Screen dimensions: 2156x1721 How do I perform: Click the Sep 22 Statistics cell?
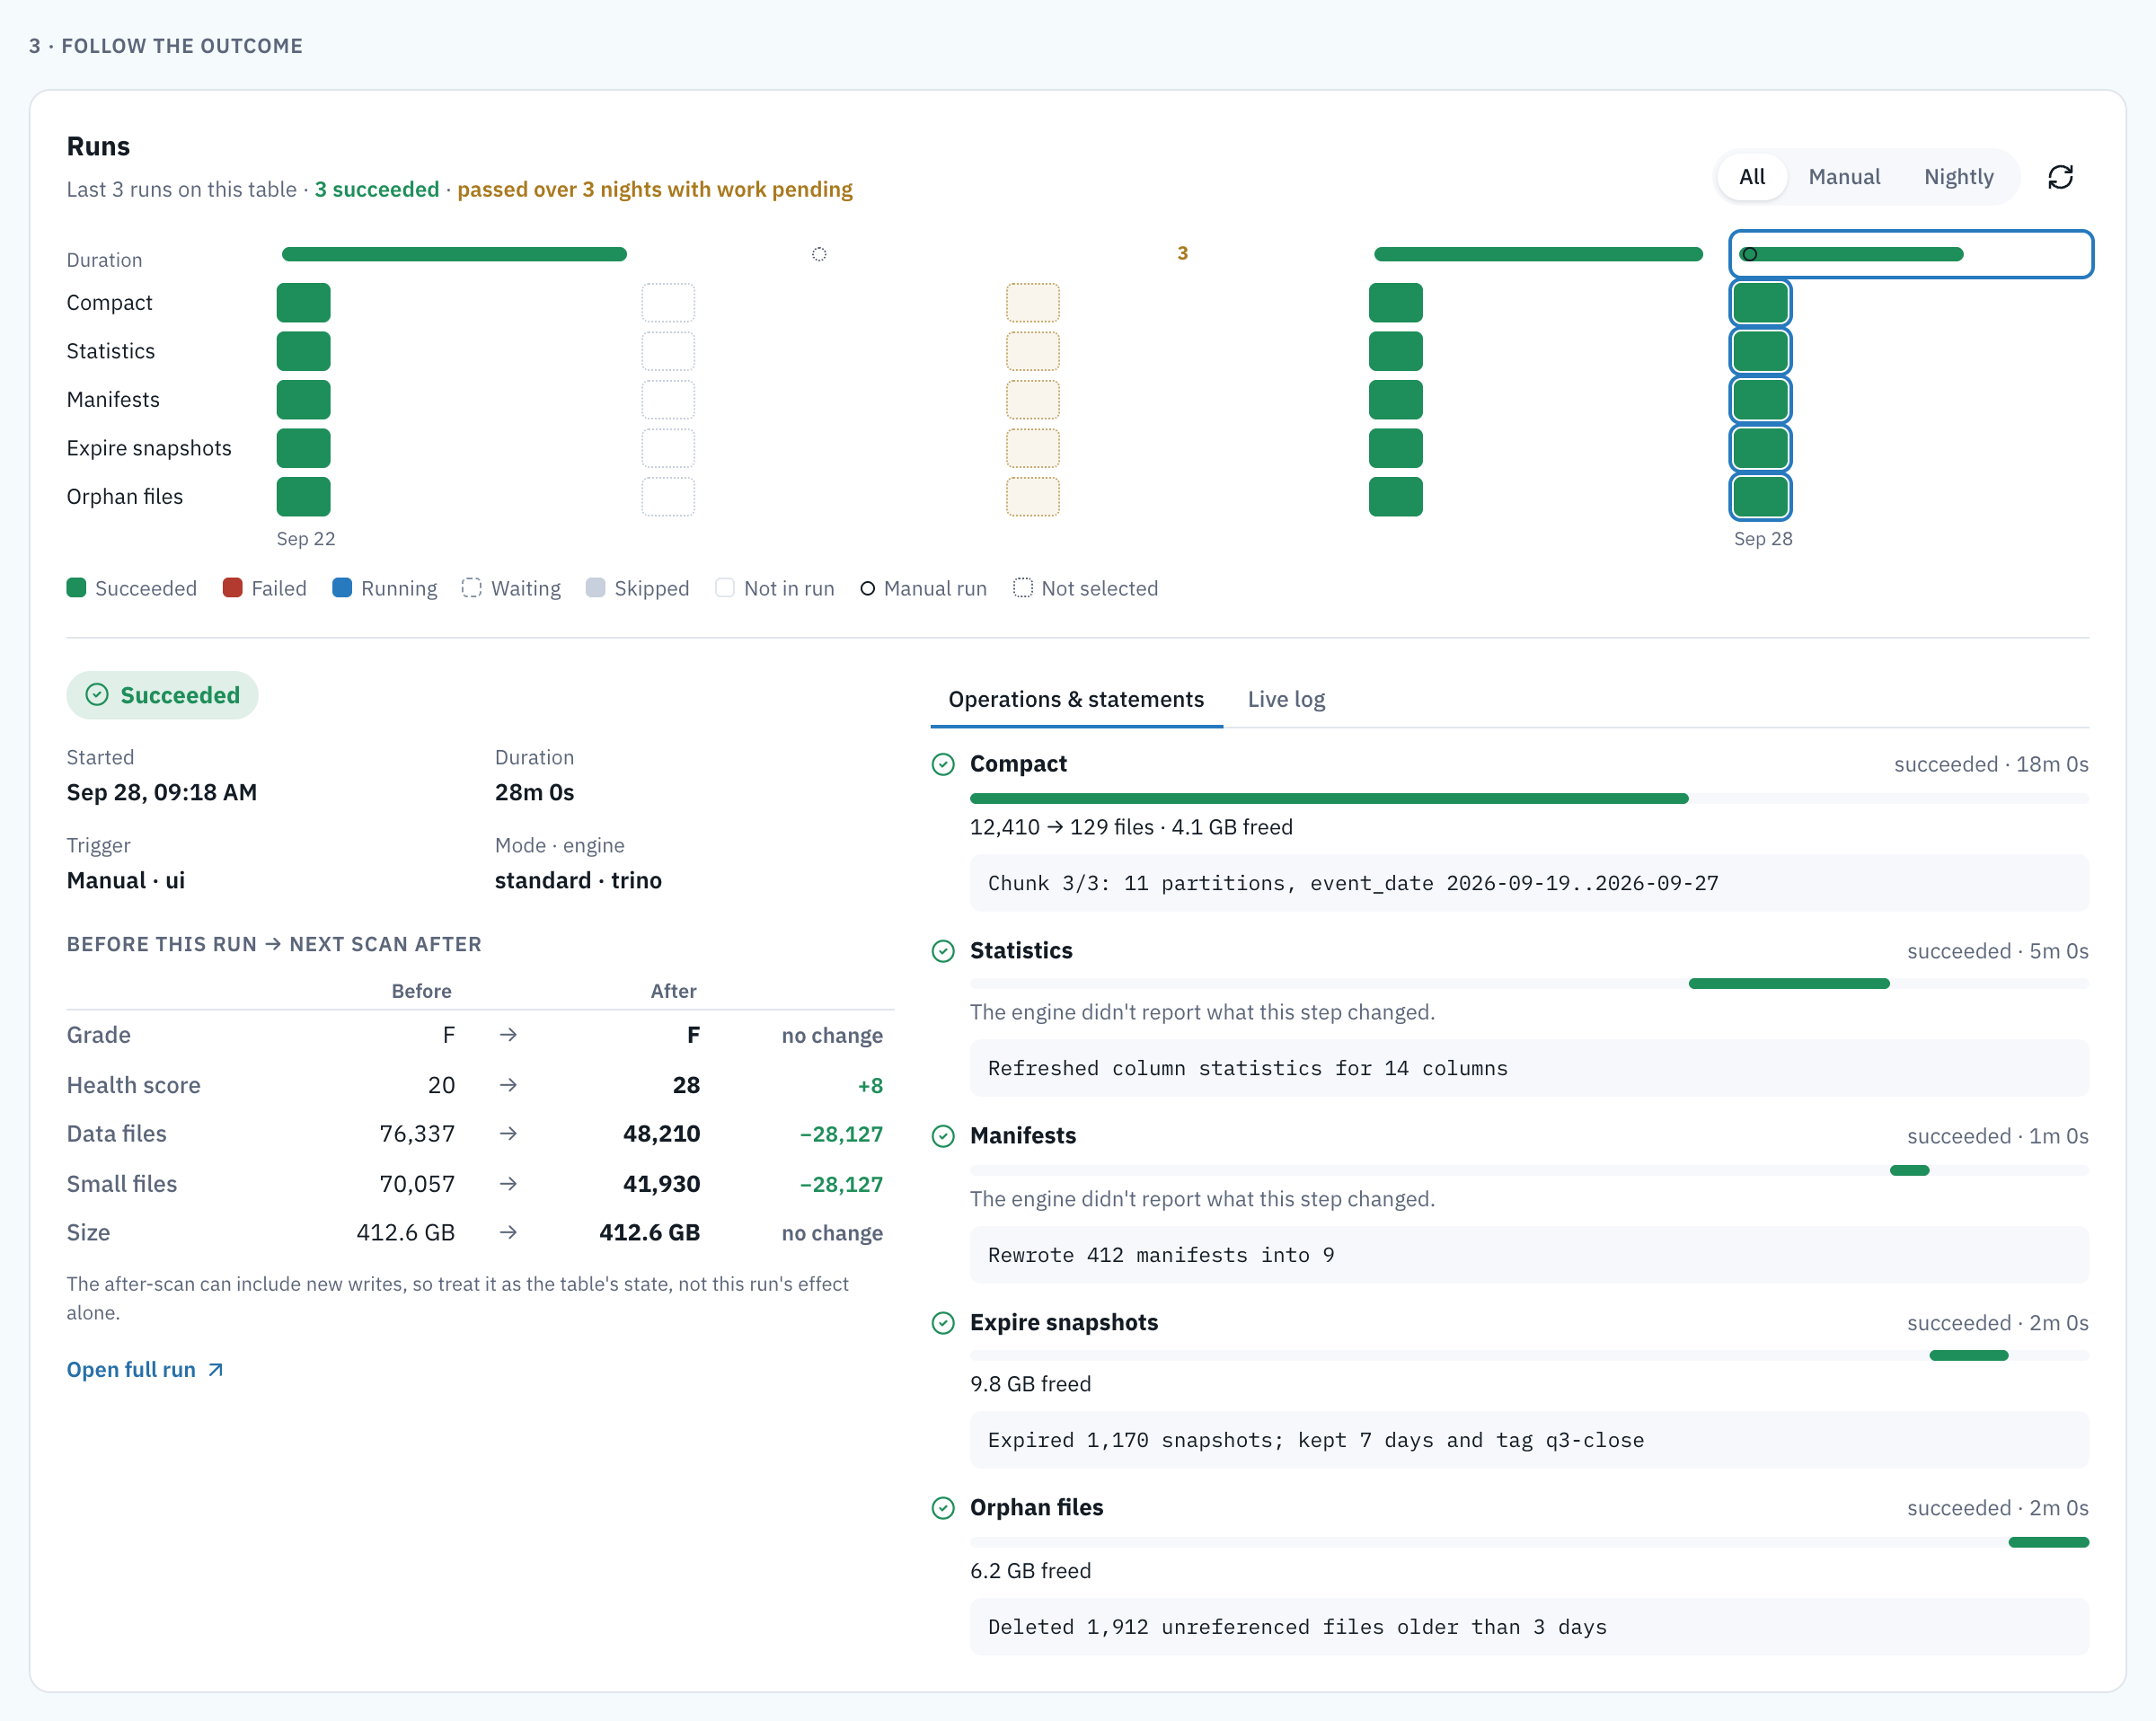(303, 351)
